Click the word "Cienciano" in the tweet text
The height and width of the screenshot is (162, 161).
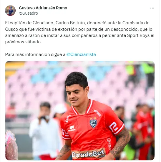[44, 23]
